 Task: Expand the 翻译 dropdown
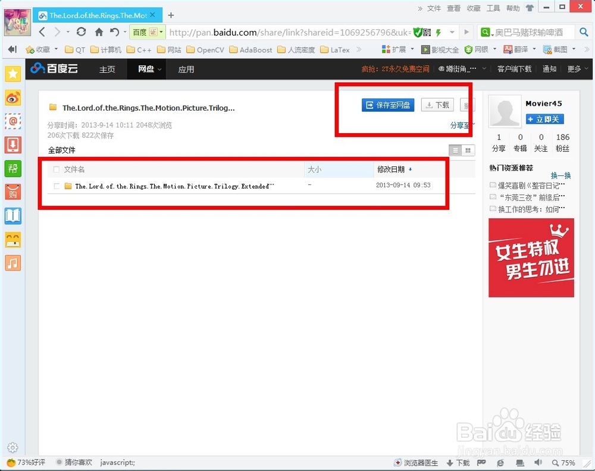534,49
